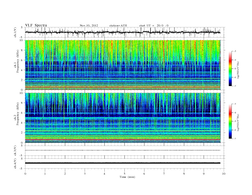Click the '5' volt tick of ch.1 waveform
The image size is (252, 195).
(22, 27)
